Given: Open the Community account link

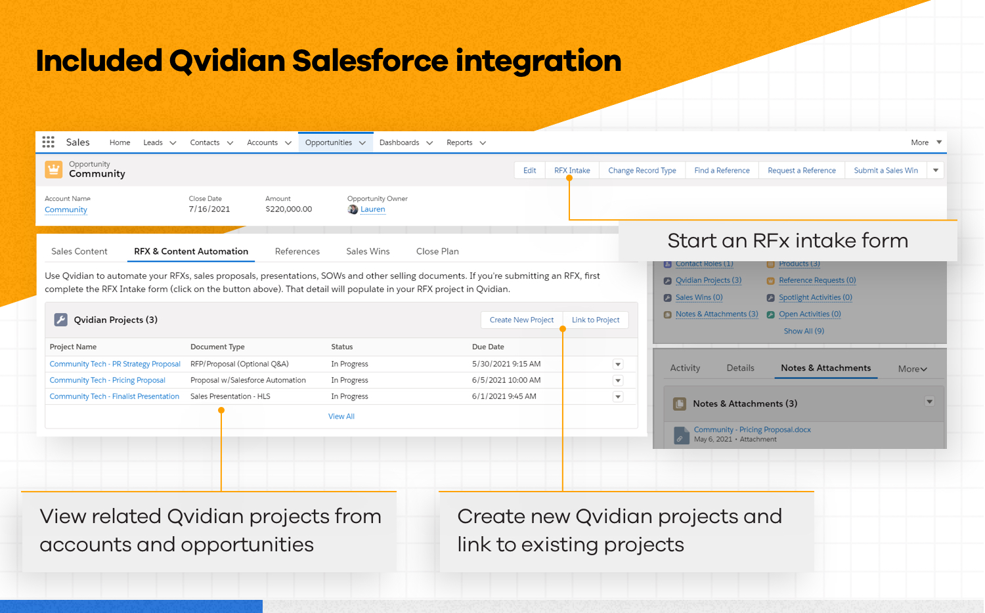Looking at the screenshot, I should coord(65,209).
